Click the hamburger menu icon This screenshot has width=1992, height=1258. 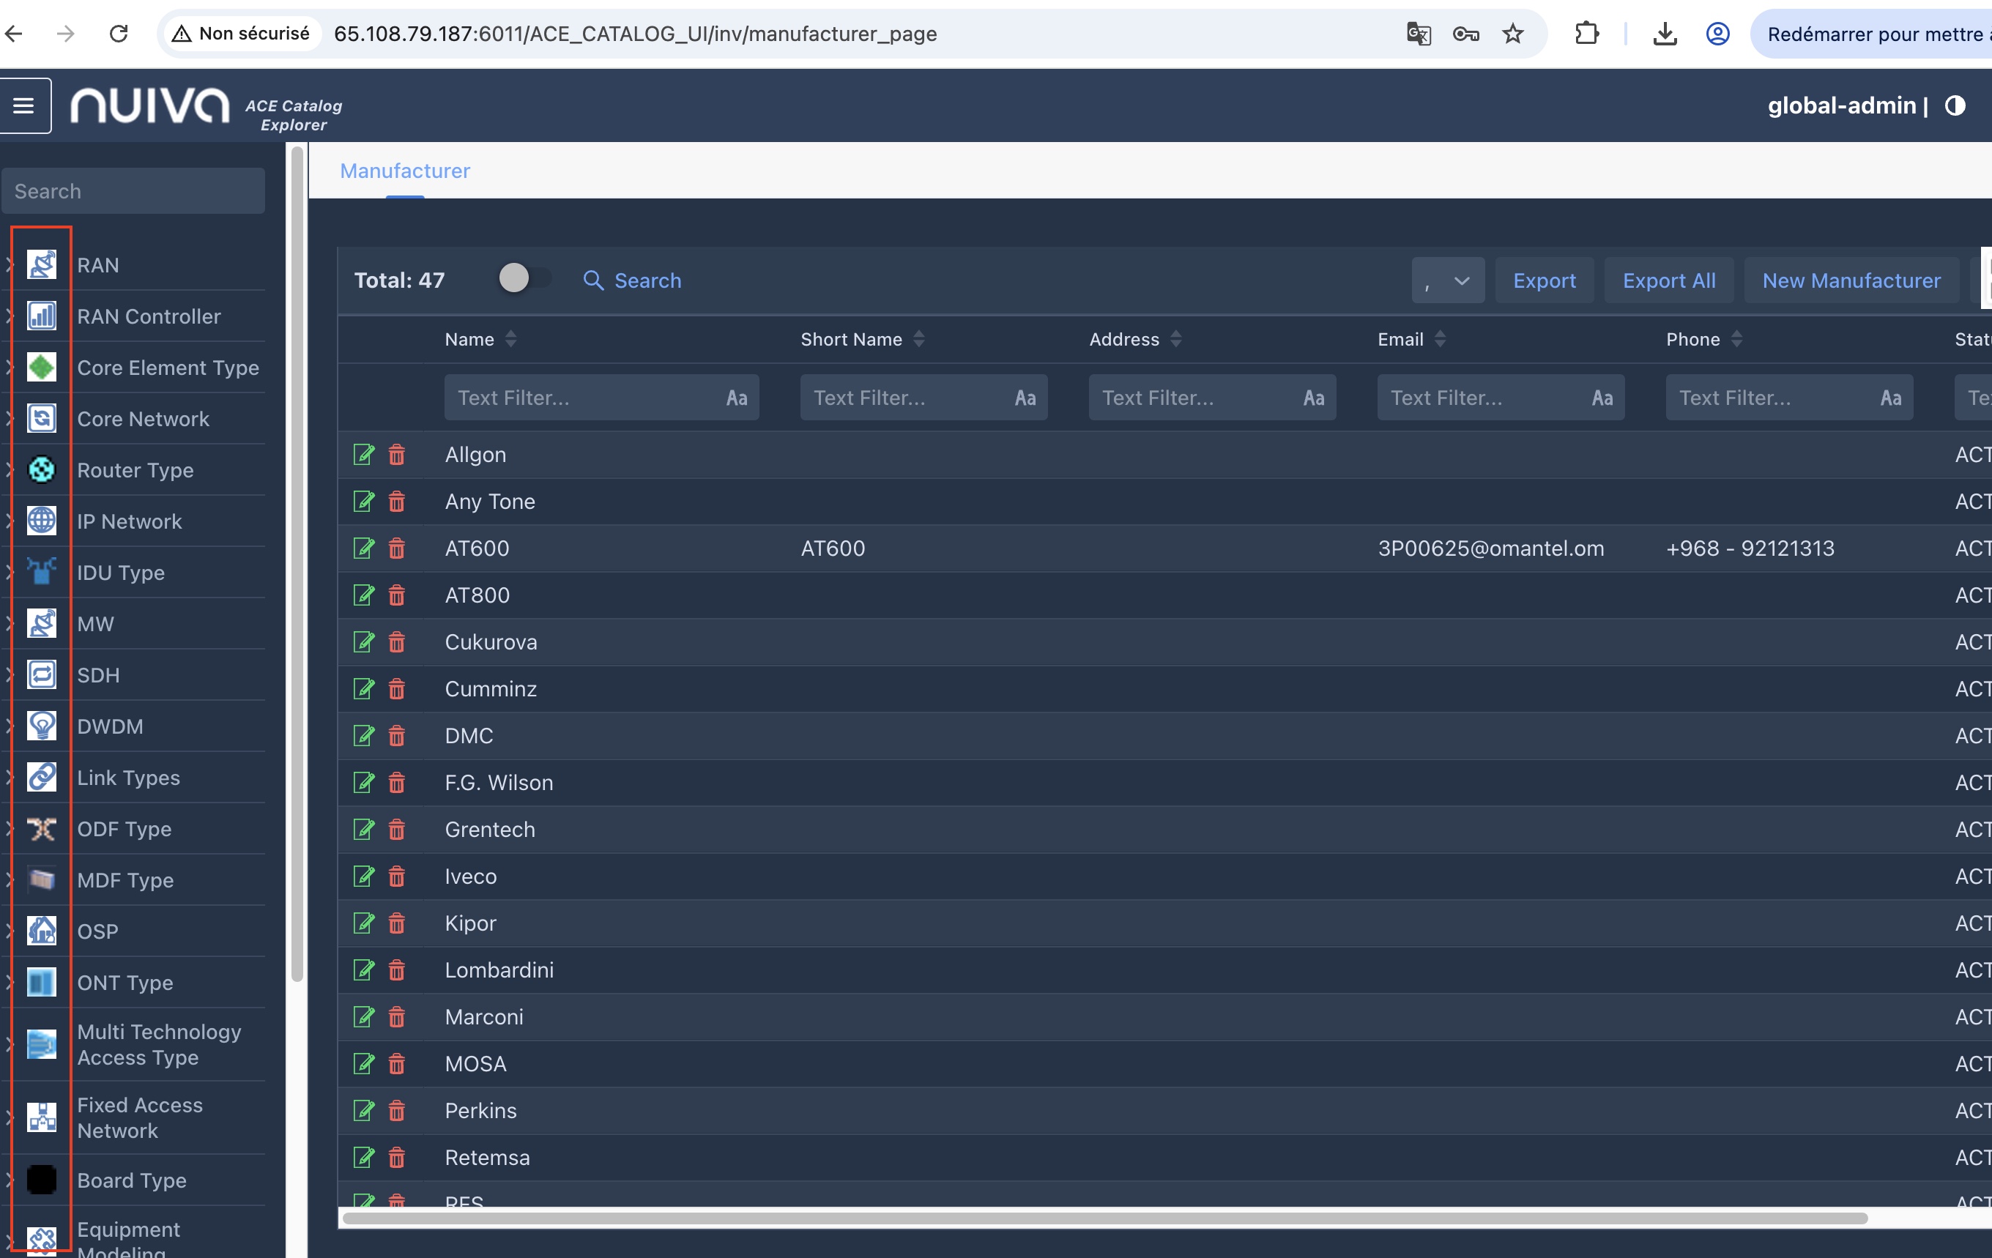[x=24, y=106]
